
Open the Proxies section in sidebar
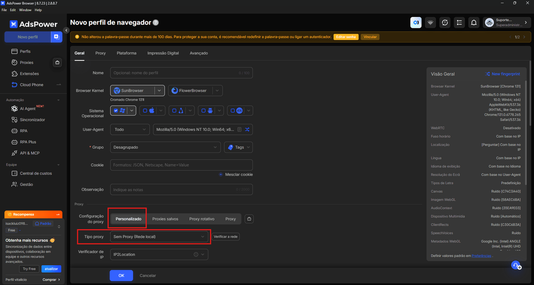point(27,62)
